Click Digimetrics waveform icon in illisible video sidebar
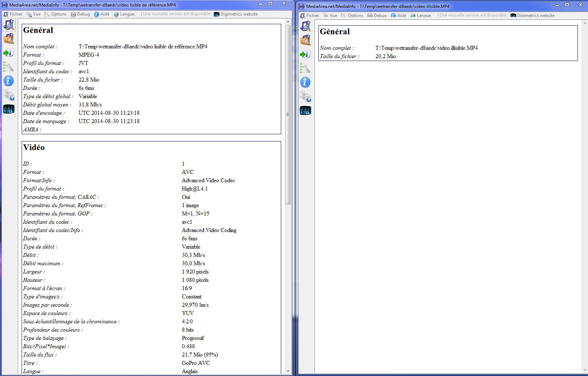Screen dimensions: 588x376 click(305, 110)
